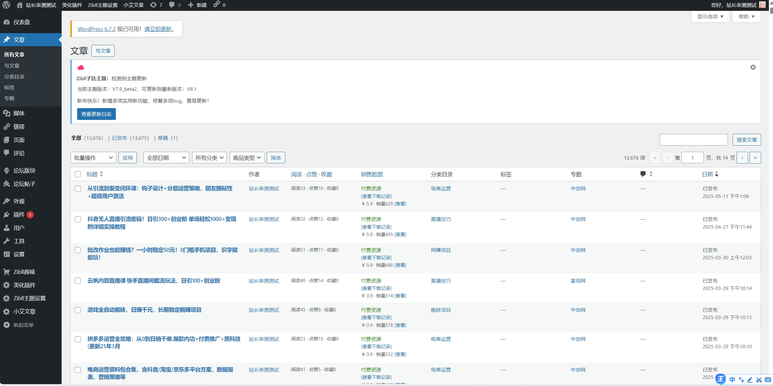The width and height of the screenshot is (773, 386).
Task: Click the 筛选 filter button
Action: (x=276, y=158)
